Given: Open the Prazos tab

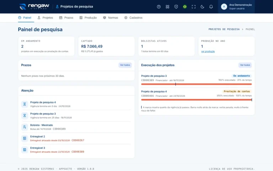Looking at the screenshot, I should pyautogui.click(x=66, y=17).
